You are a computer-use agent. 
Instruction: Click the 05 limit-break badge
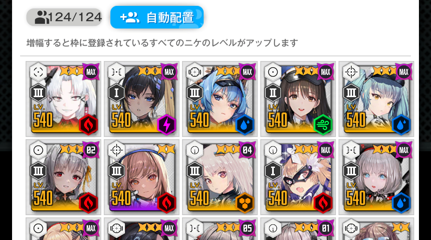click(x=247, y=228)
